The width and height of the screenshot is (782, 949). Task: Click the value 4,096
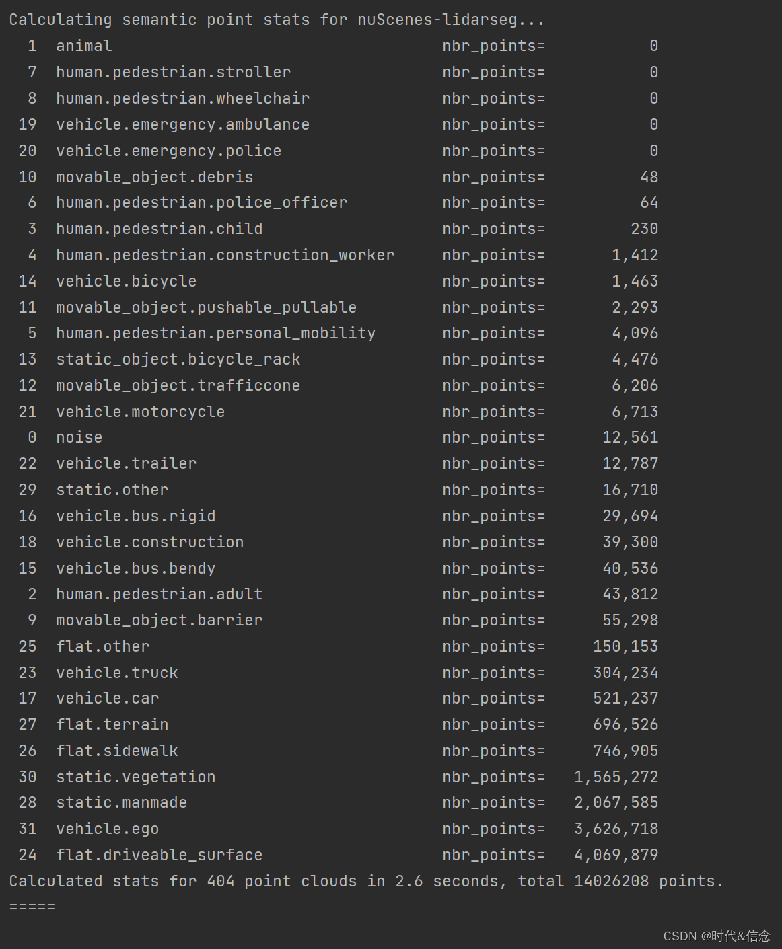635,333
